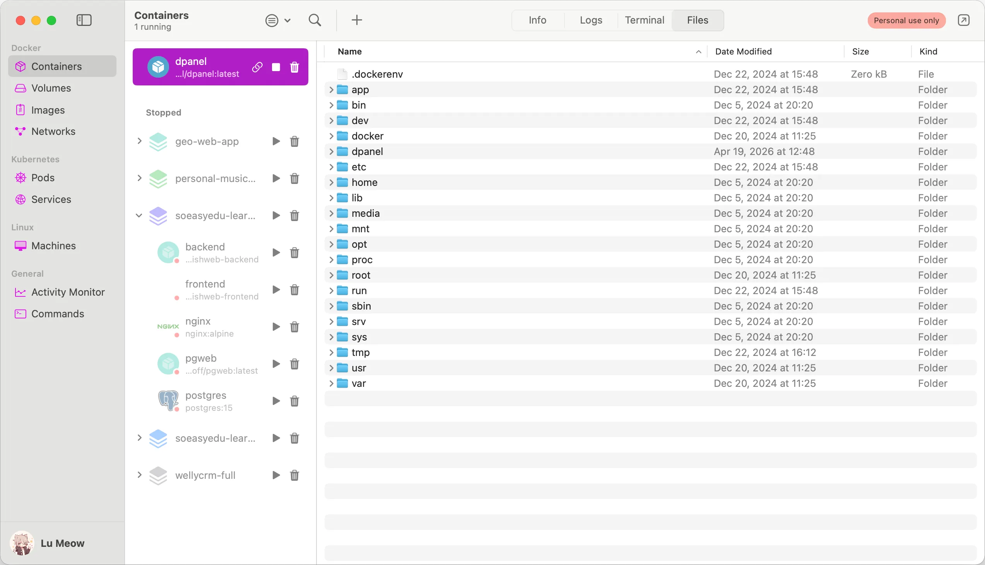
Task: Expand the personal-music group
Action: click(139, 178)
